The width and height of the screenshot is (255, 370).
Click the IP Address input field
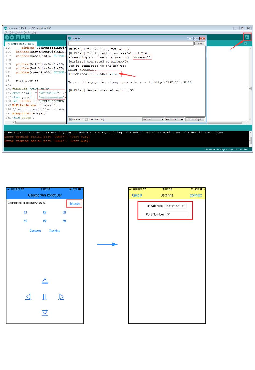coord(175,206)
